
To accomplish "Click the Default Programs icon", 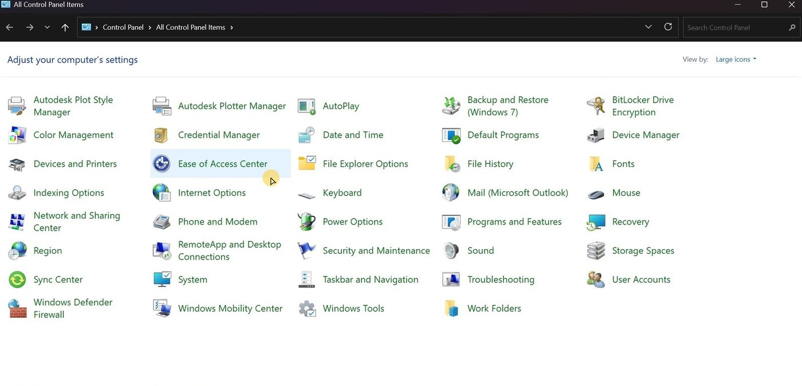I will coord(451,135).
